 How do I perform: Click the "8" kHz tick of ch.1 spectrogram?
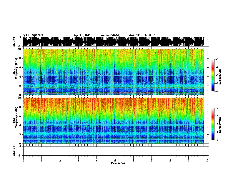click(20, 58)
